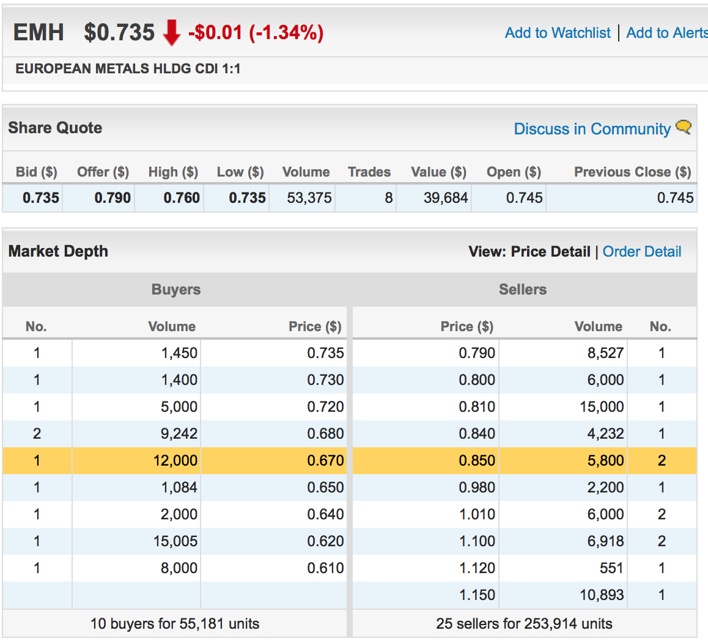Click the Open ($) column header
Image resolution: width=708 pixels, height=644 pixels.
pos(514,172)
